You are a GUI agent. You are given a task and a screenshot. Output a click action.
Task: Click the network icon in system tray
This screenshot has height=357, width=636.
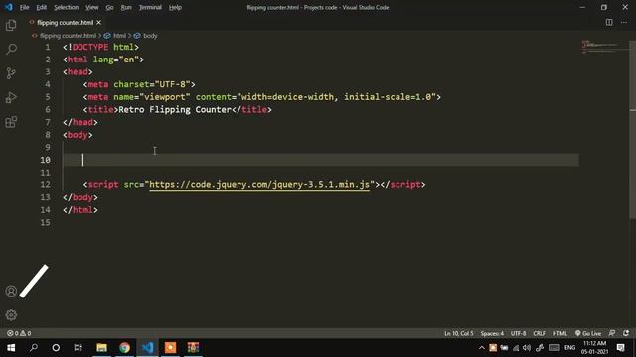coord(516,348)
